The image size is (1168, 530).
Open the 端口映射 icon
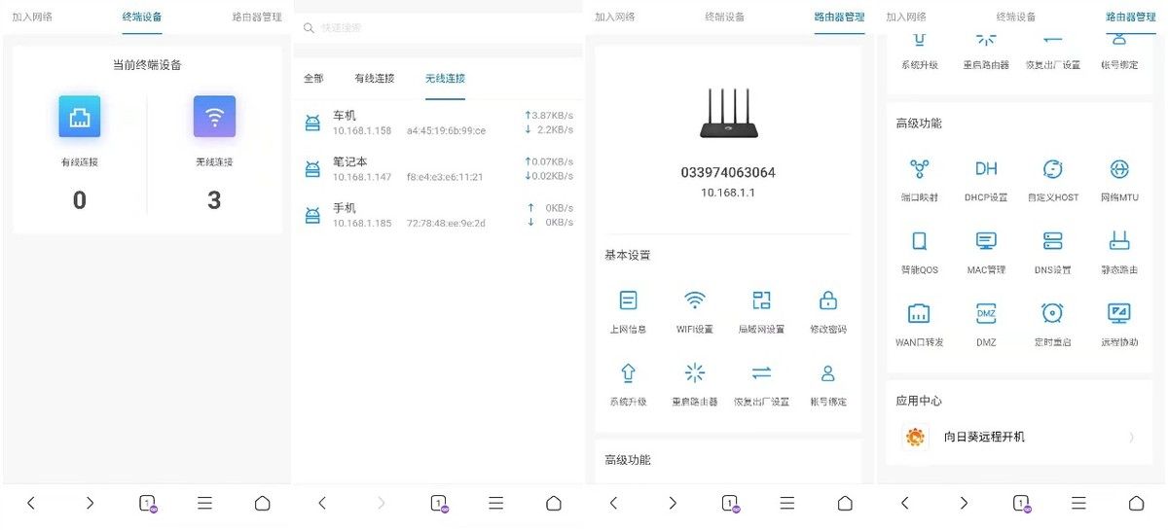click(x=920, y=169)
